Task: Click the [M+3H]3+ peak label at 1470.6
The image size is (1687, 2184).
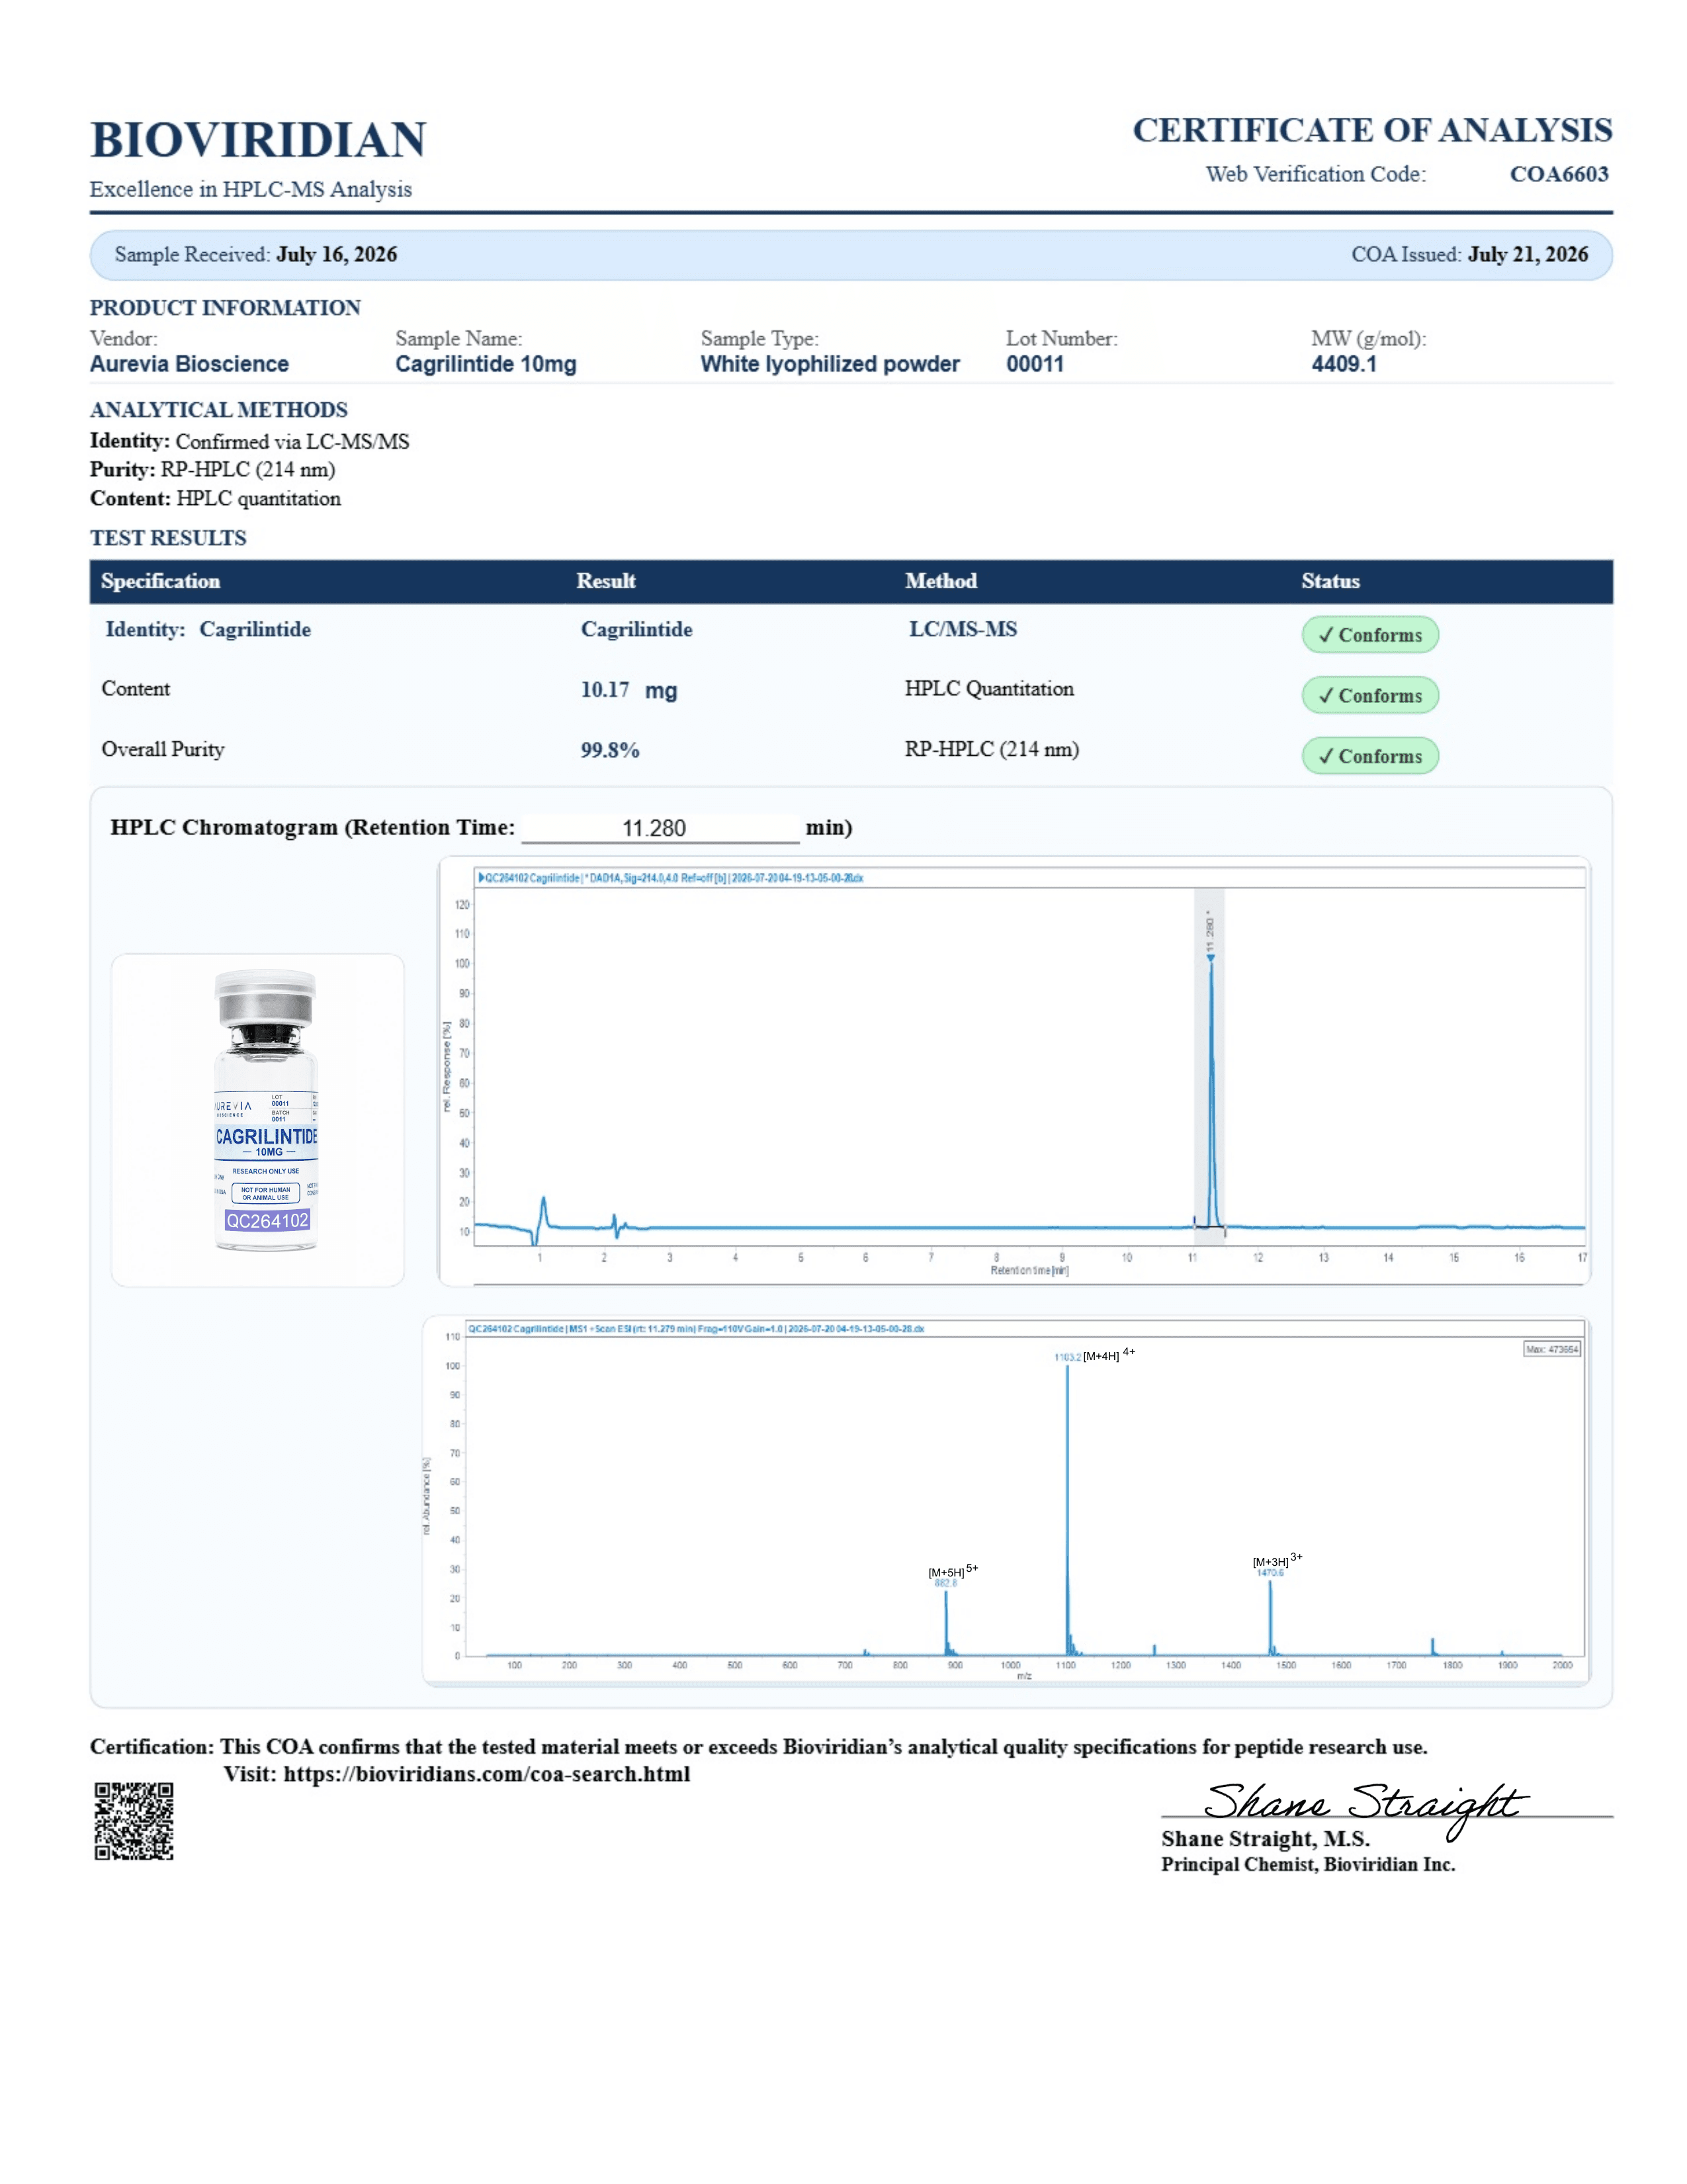Action: pyautogui.click(x=1277, y=1564)
